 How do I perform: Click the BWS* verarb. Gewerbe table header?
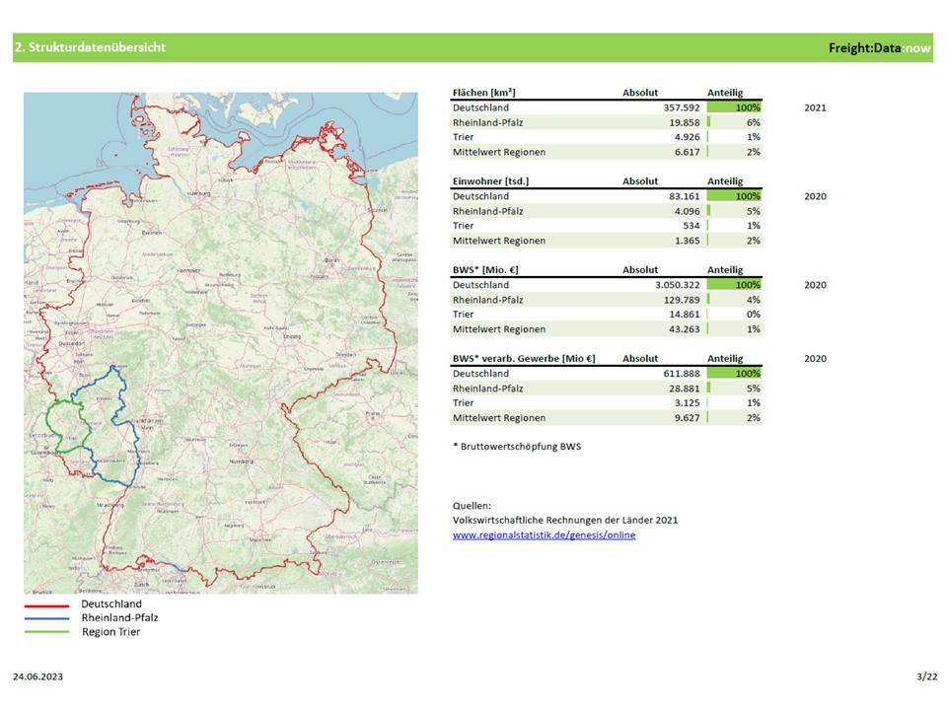(524, 359)
